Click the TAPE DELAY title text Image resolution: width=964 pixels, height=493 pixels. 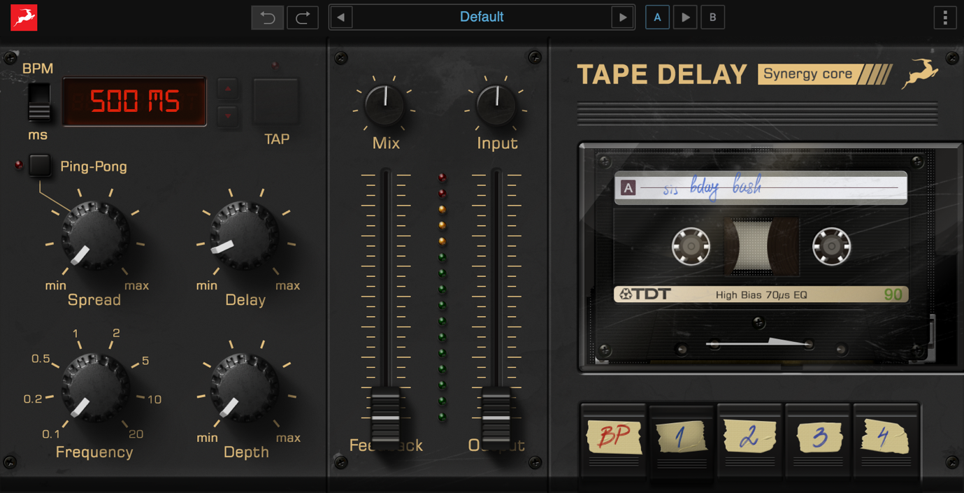click(x=662, y=74)
